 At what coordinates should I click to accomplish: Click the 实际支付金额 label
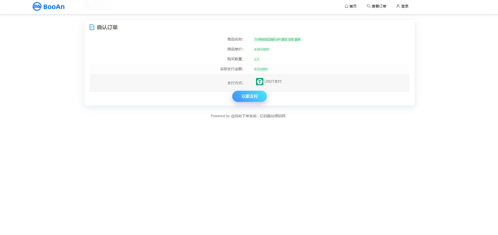[232, 69]
